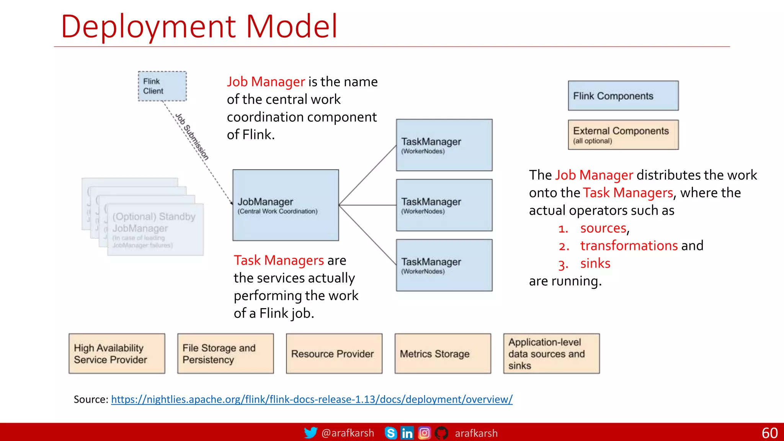Select File Storage and Persistency box
The width and height of the screenshot is (784, 441).
(x=225, y=353)
